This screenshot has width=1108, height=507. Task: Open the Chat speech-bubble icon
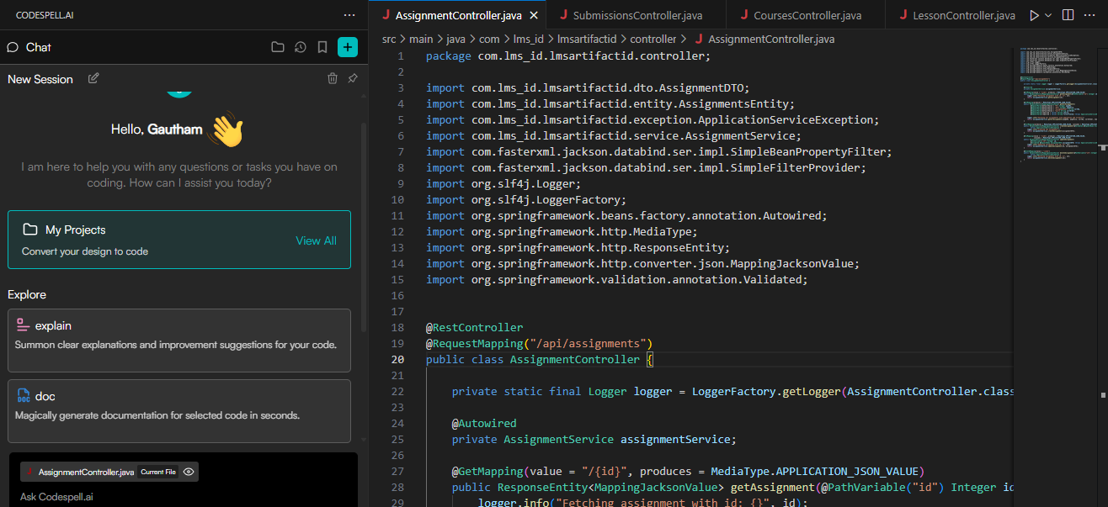pyautogui.click(x=13, y=47)
